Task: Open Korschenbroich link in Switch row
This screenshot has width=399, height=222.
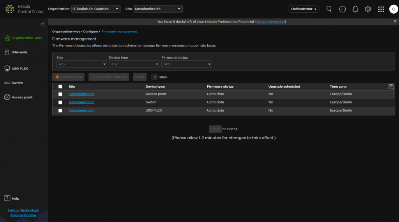Action: [81, 102]
